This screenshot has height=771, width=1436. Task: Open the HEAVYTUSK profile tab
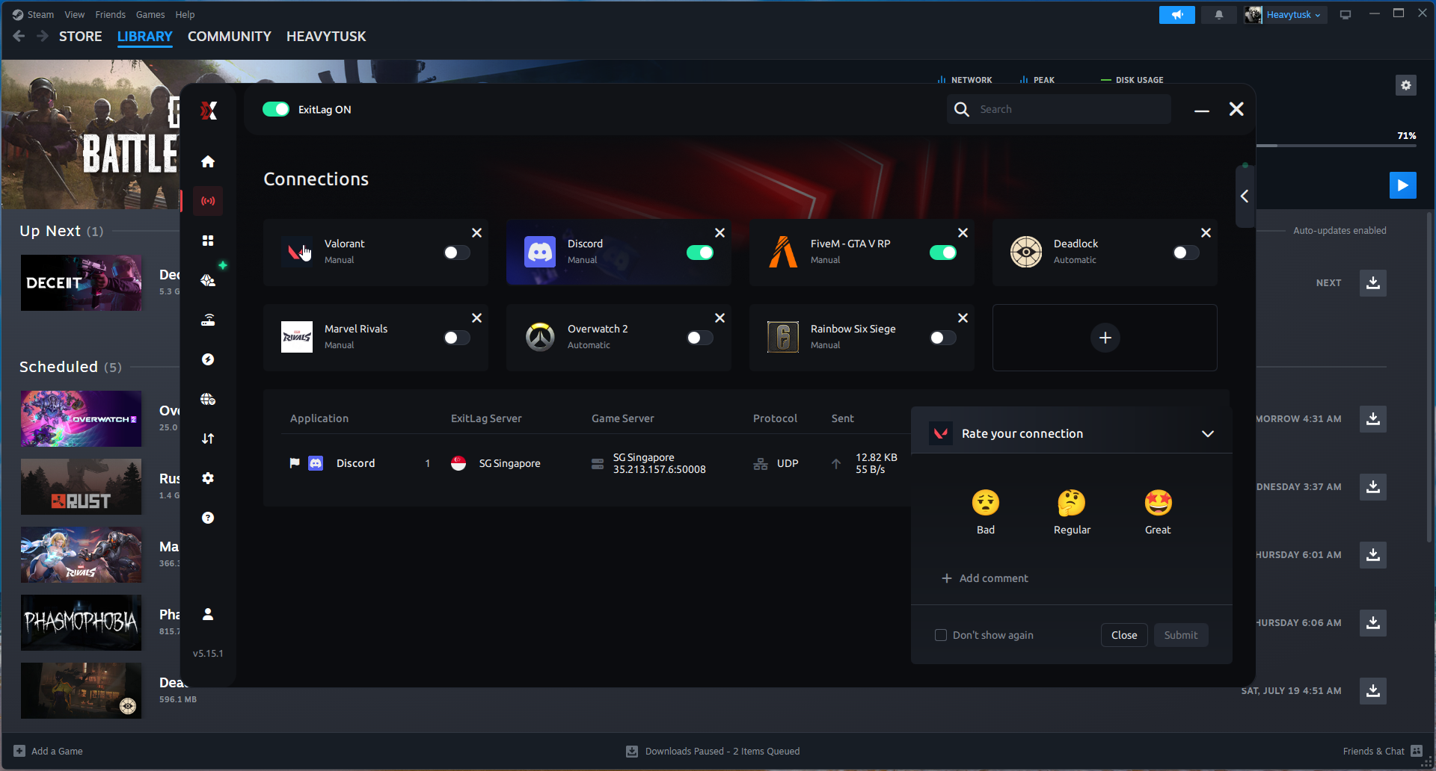pyautogui.click(x=326, y=37)
